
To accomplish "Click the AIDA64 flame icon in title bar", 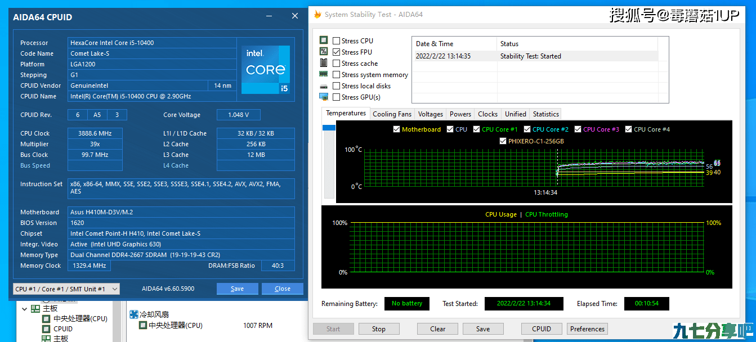I will click(317, 15).
